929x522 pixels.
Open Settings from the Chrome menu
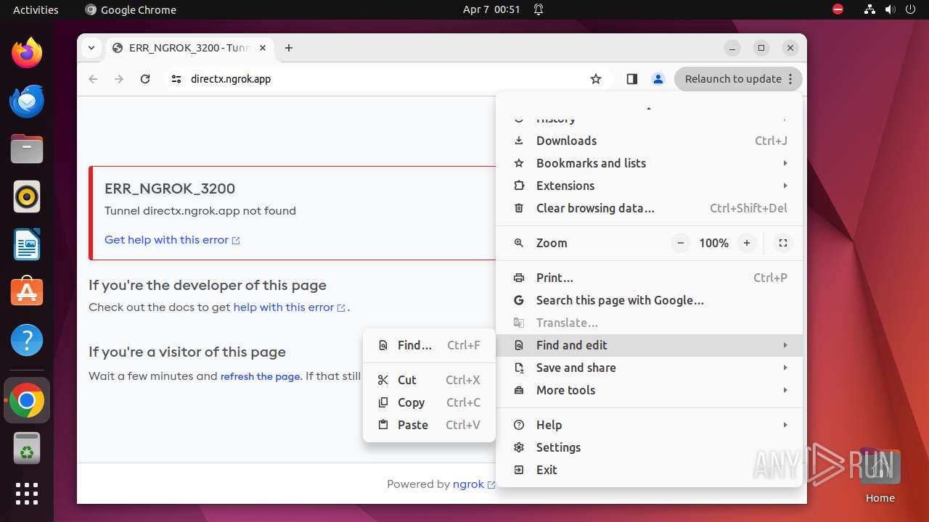point(650,447)
